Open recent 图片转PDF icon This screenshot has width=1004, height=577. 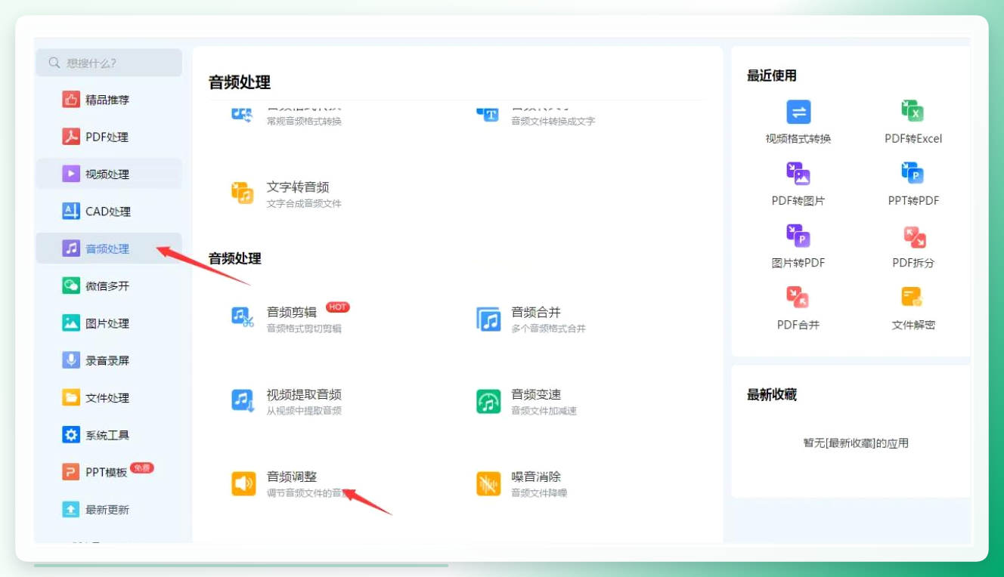coord(798,236)
